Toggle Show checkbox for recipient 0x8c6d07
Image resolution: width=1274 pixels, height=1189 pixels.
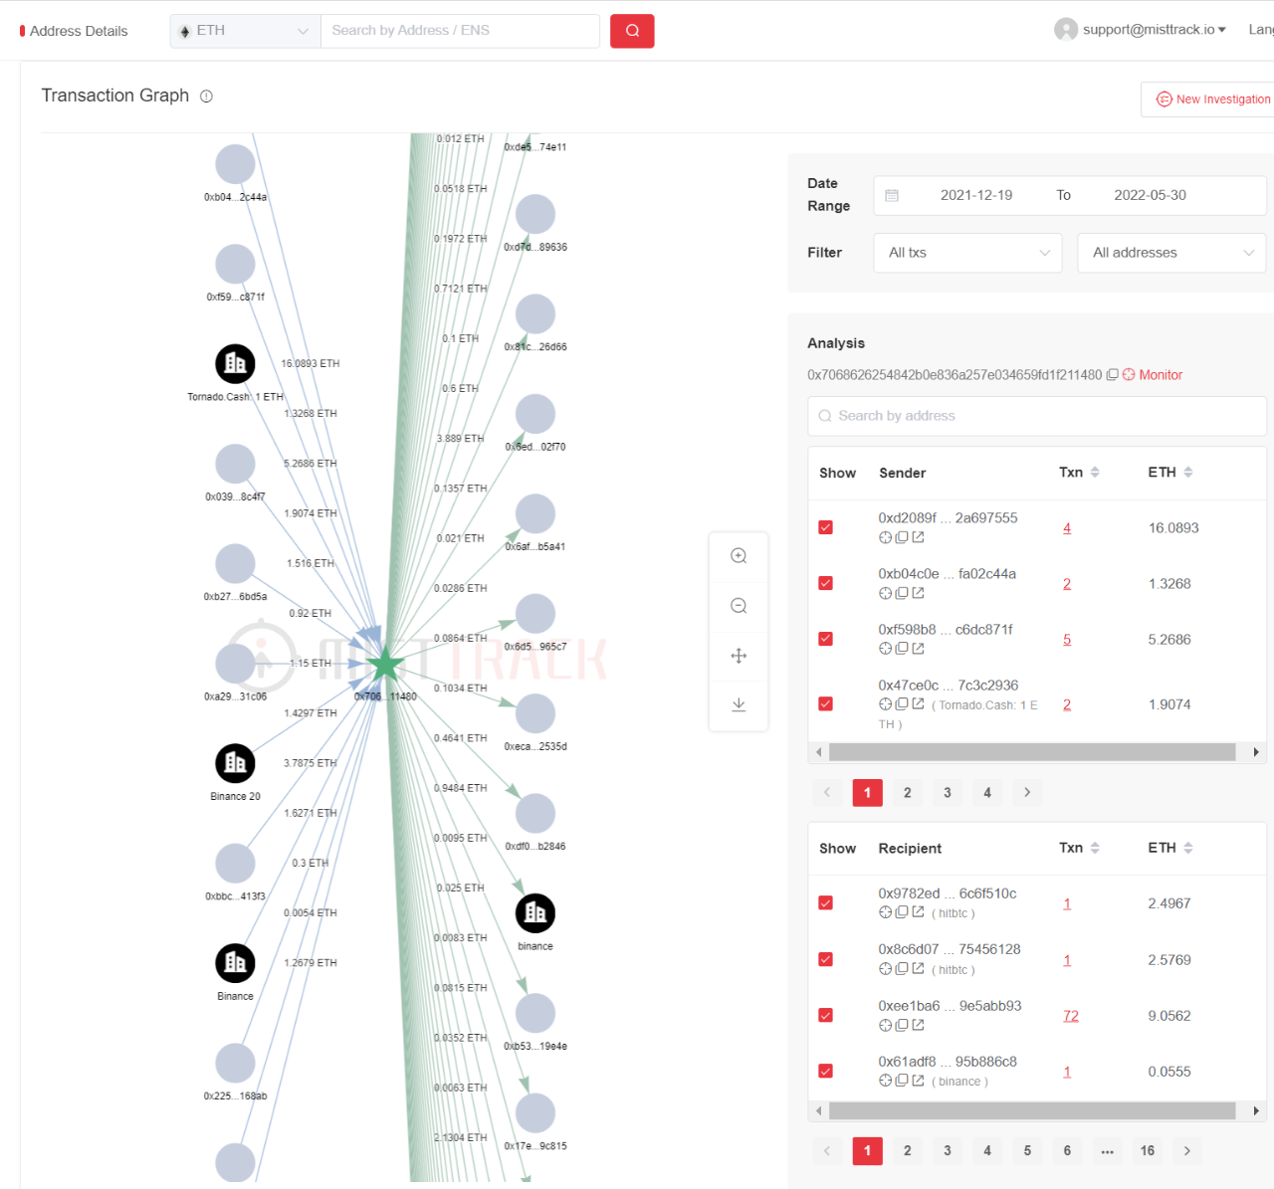click(825, 959)
